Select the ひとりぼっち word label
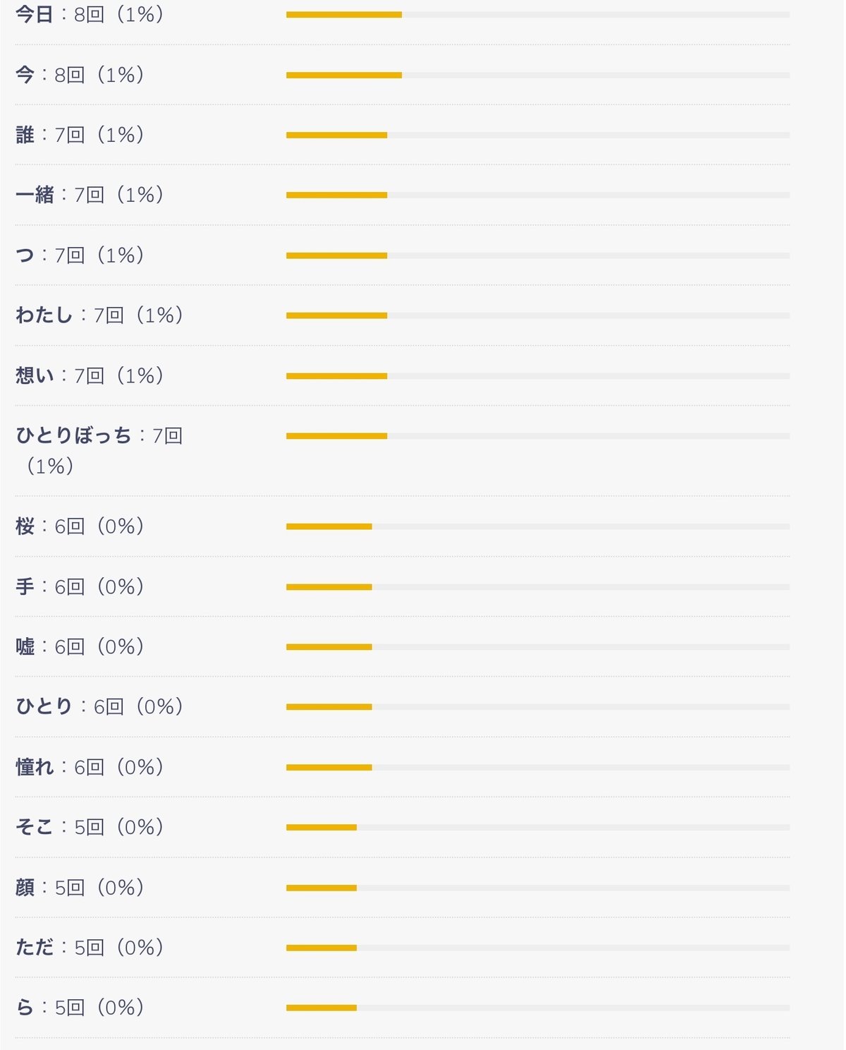The image size is (846, 1050). 74,436
